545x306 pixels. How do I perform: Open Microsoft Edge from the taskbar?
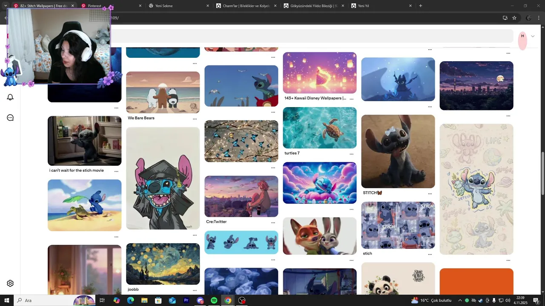point(130,300)
